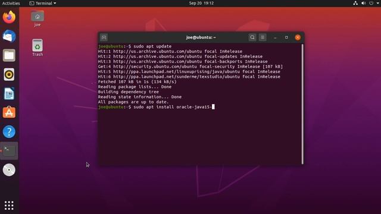Open Ubuntu Software store
Screen dimensions: 381x214
pos(9,112)
